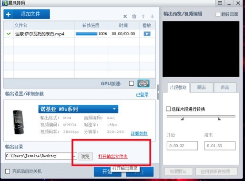The image size is (245, 181).
Task: Expand the output directory dropdown arrow
Action: point(74,156)
